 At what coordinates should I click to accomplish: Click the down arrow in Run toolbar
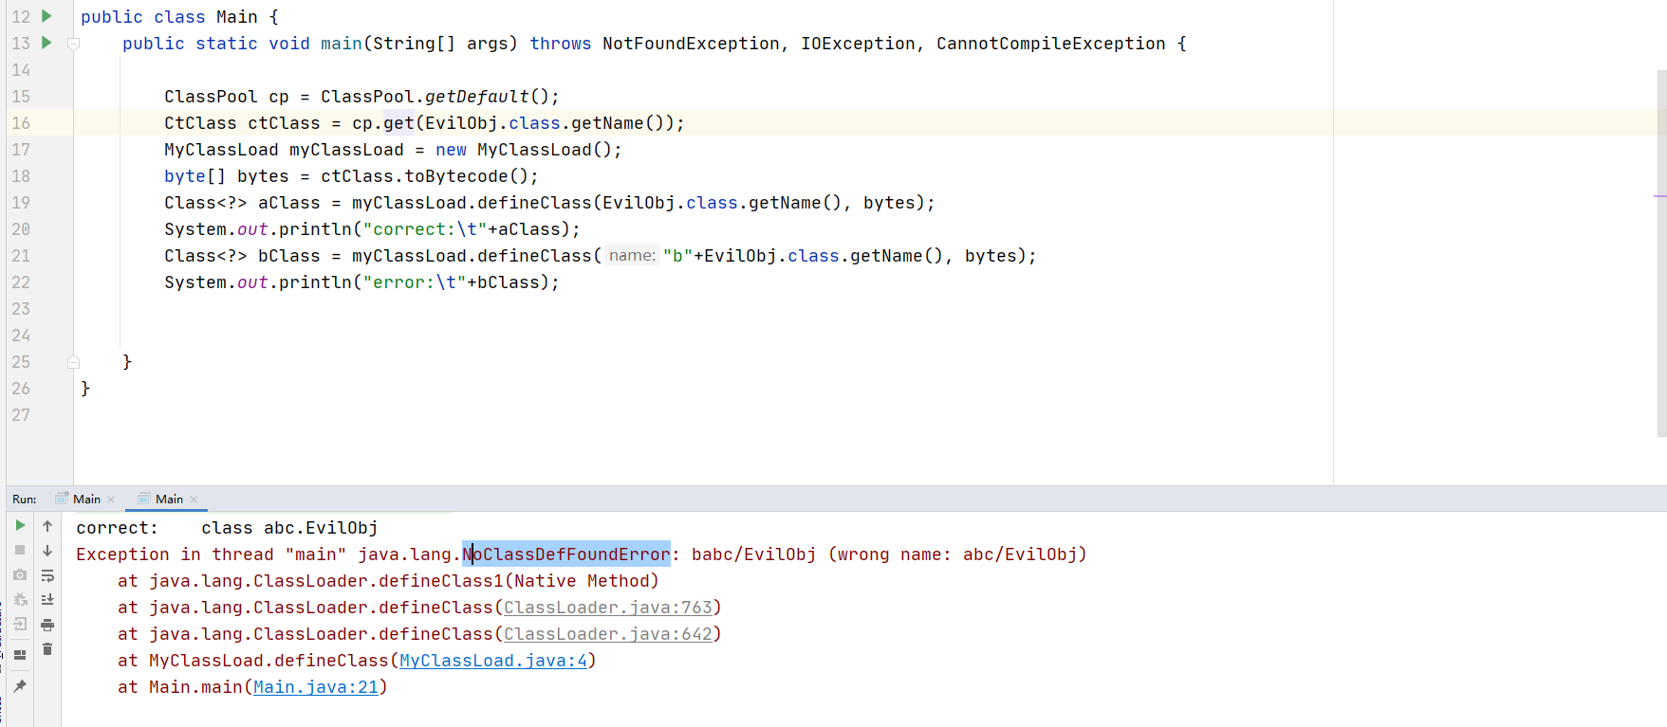point(47,551)
